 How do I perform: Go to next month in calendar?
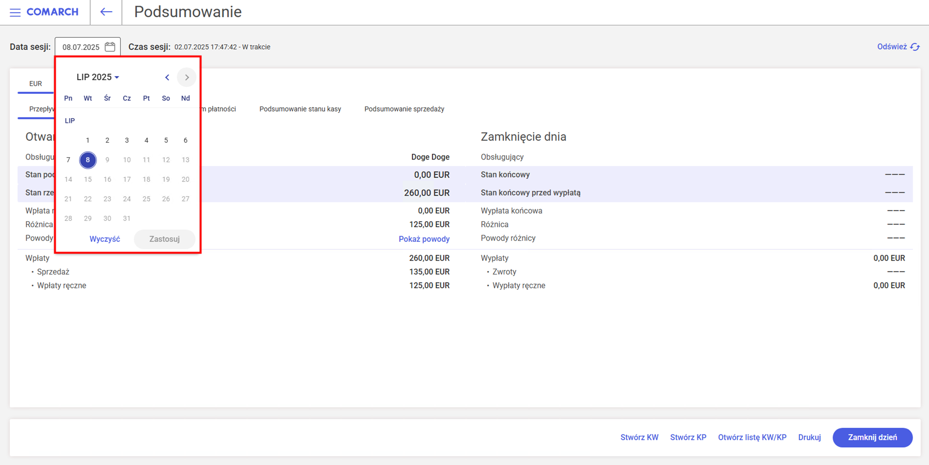coord(187,77)
